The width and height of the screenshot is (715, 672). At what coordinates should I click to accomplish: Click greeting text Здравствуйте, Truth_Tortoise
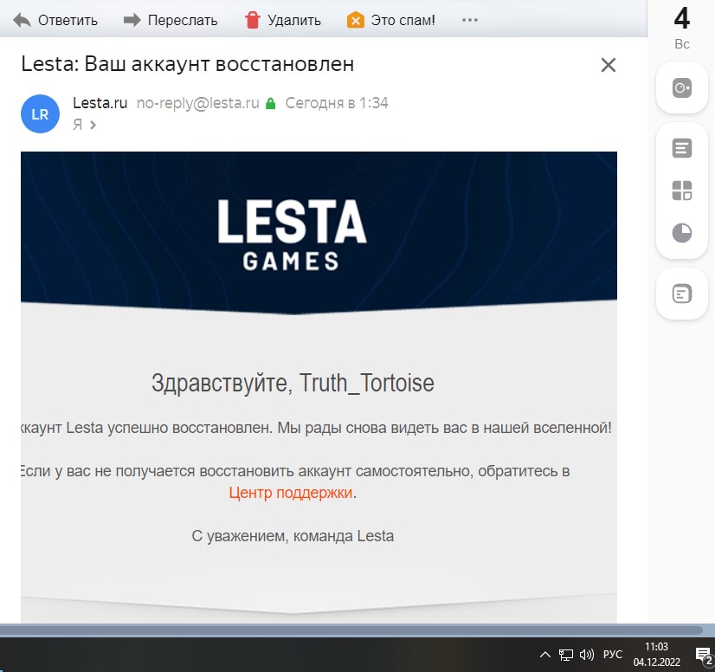pyautogui.click(x=293, y=383)
